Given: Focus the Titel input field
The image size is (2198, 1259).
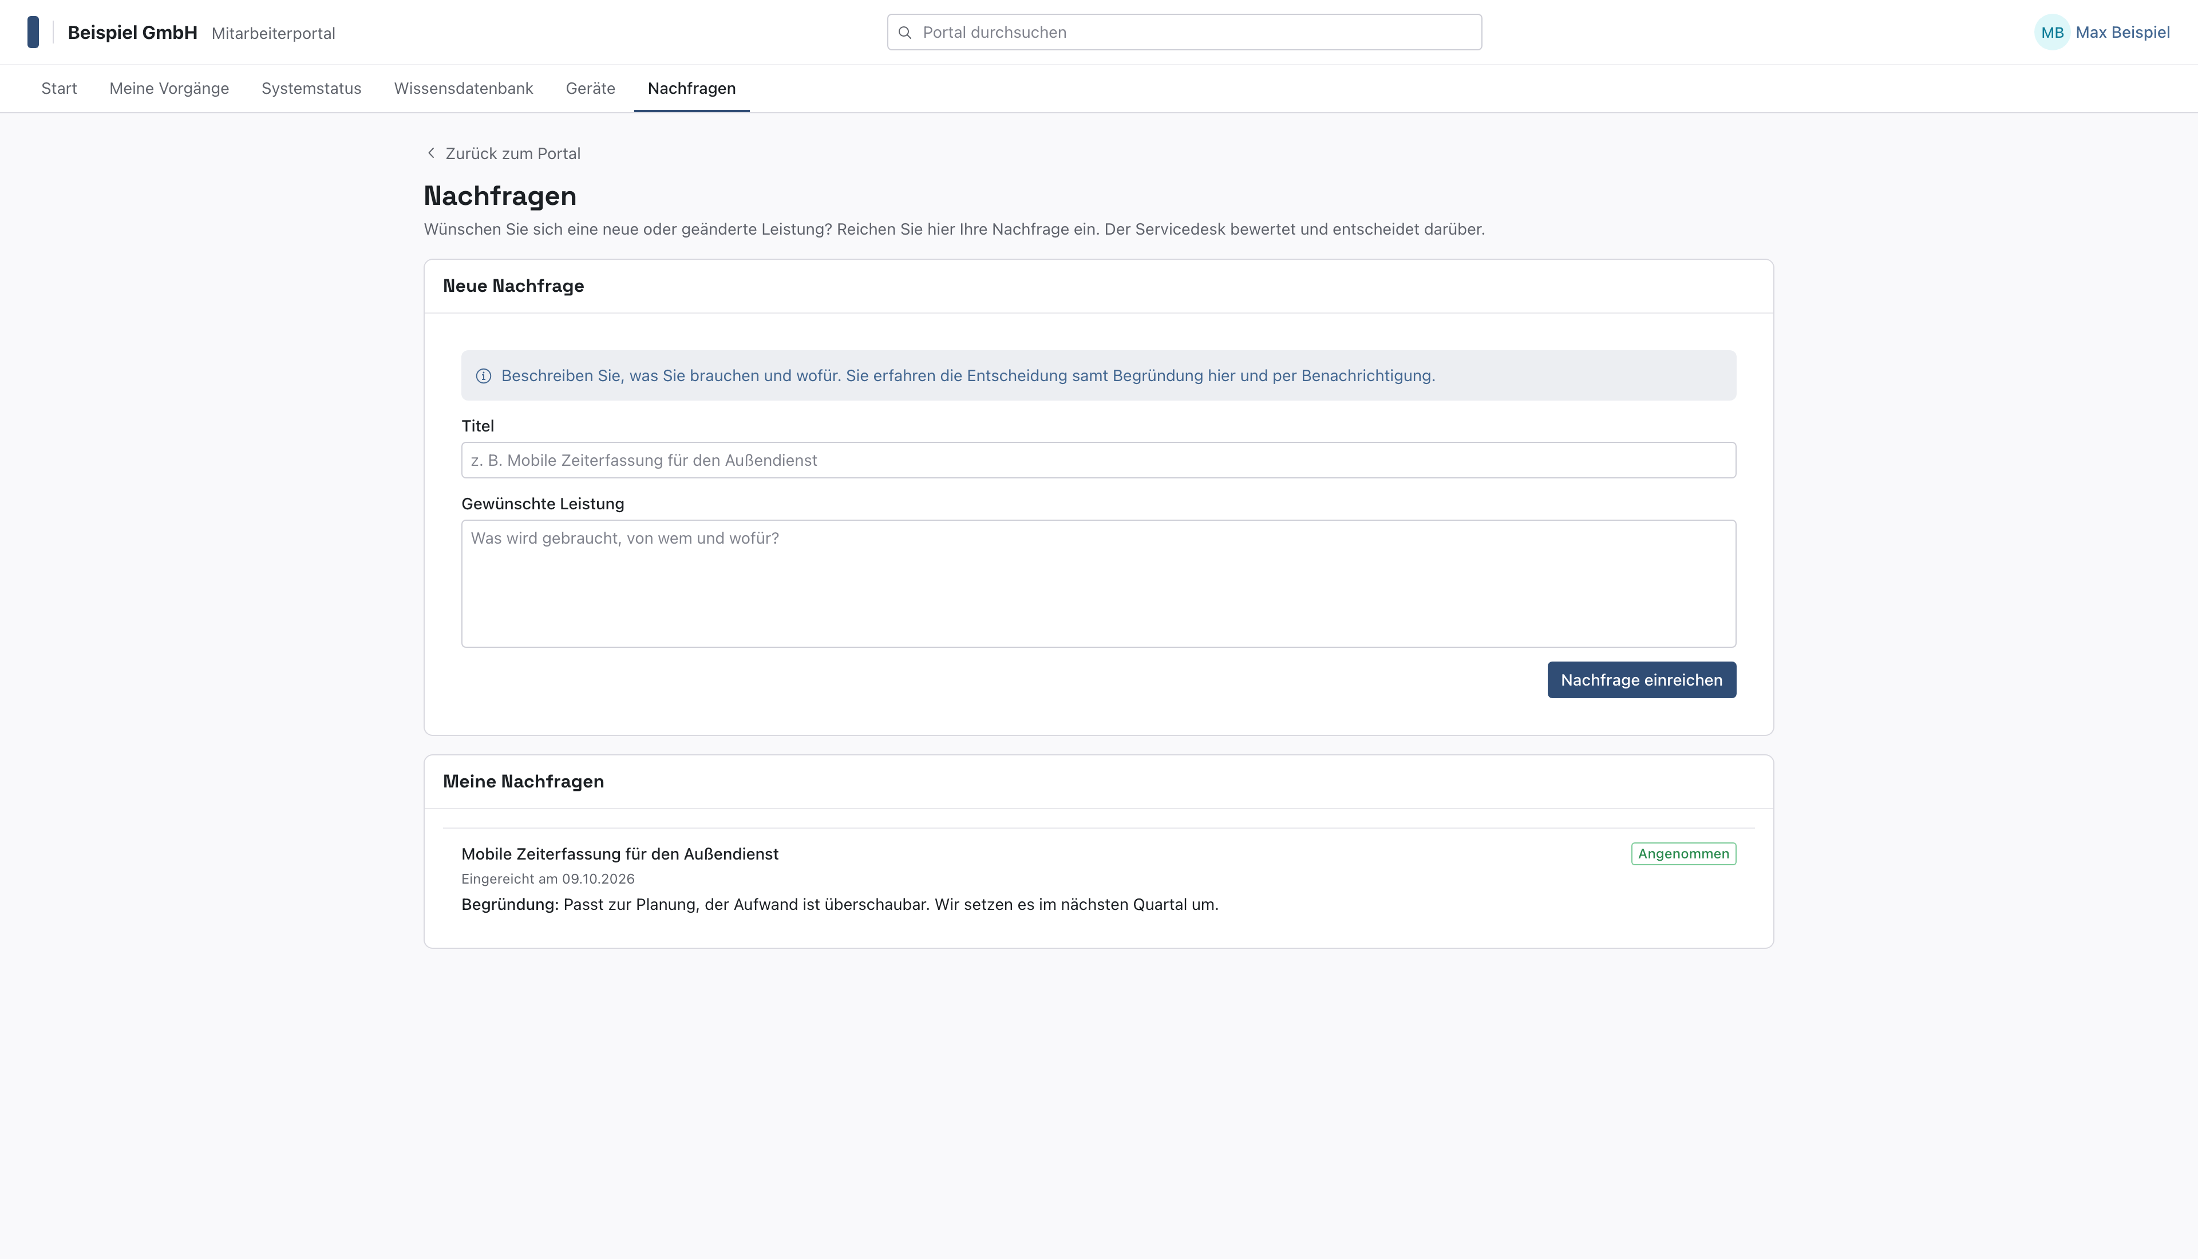Looking at the screenshot, I should (1098, 460).
